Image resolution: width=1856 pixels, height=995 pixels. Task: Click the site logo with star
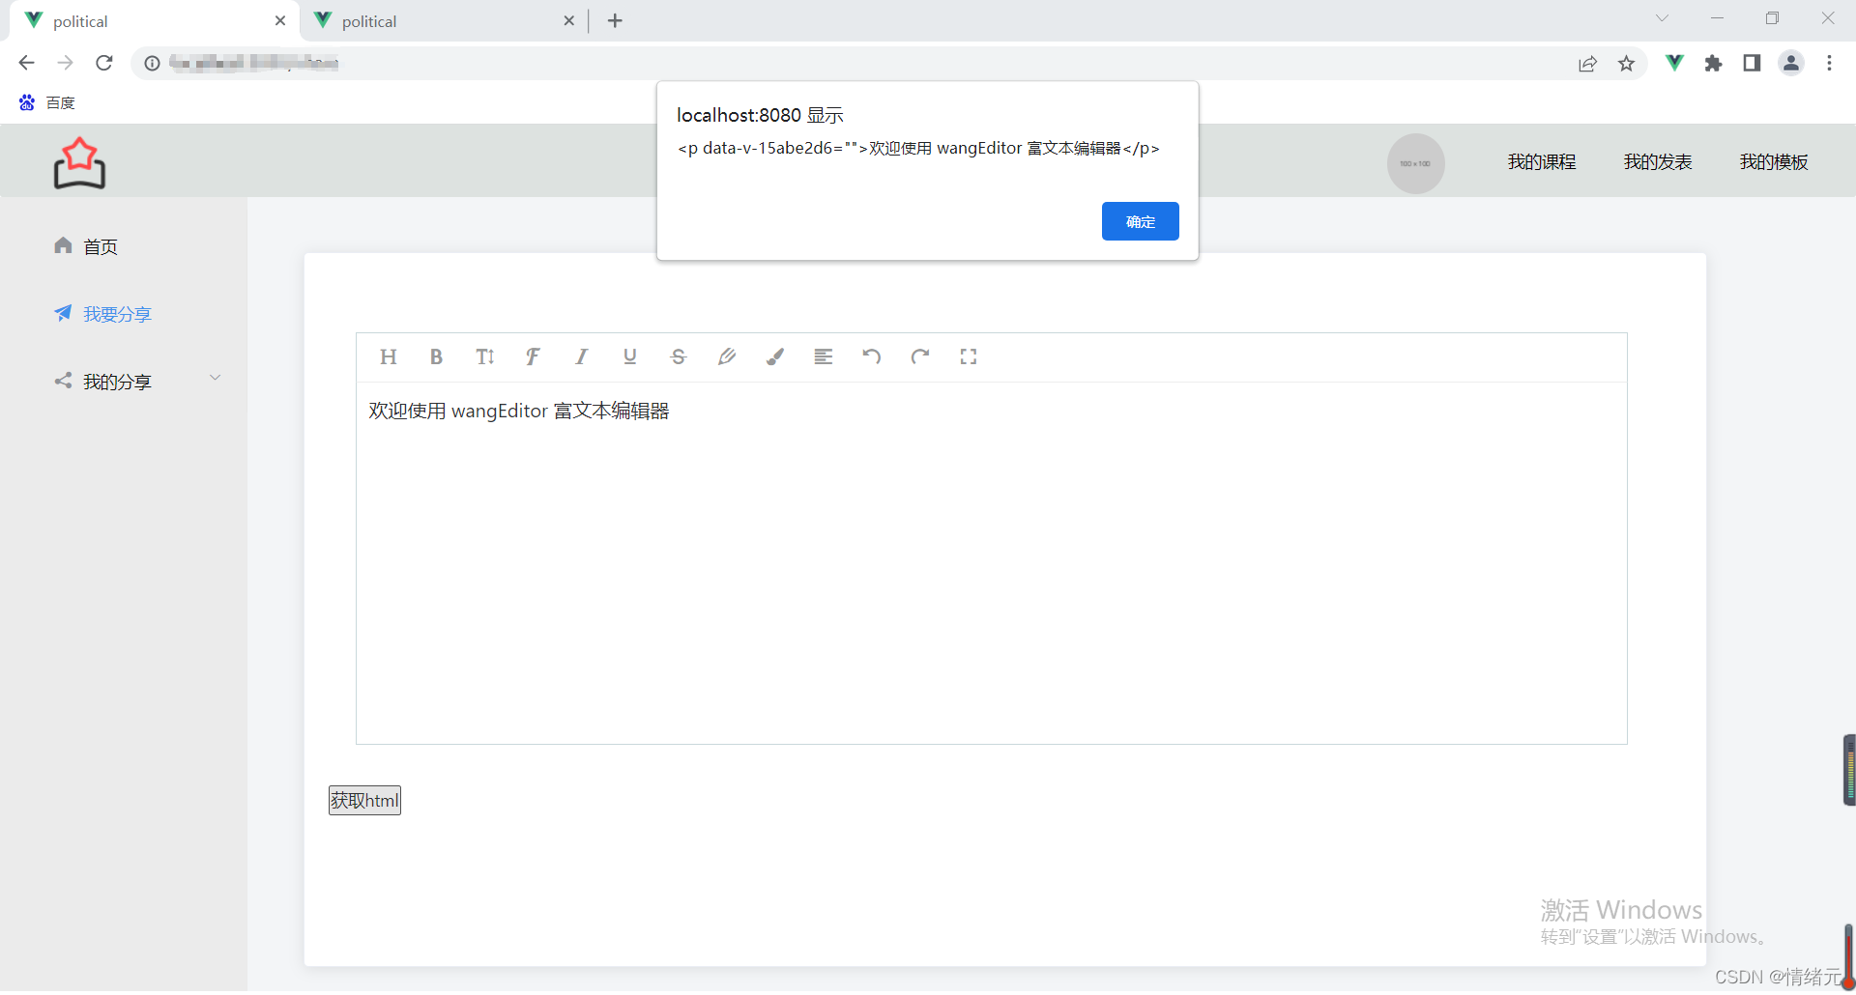[x=79, y=163]
